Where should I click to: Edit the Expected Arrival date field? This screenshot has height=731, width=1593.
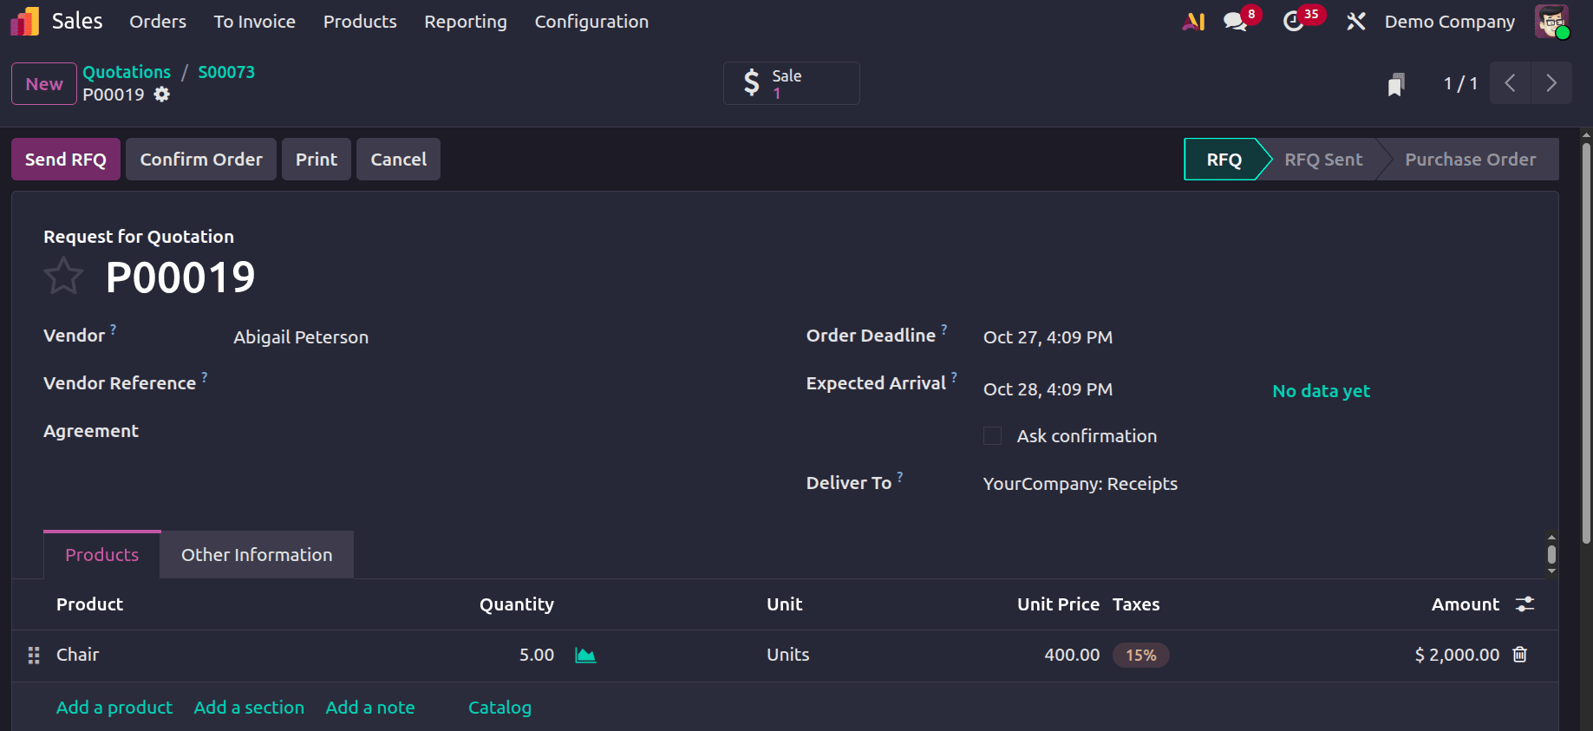click(1048, 389)
